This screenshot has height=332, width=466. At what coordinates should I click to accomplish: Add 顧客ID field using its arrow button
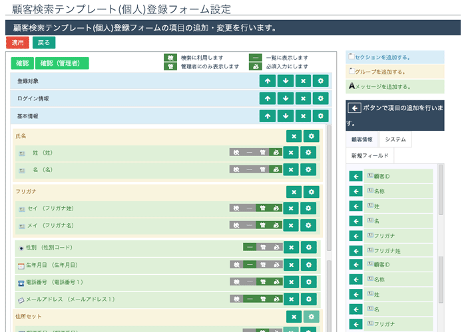(356, 176)
